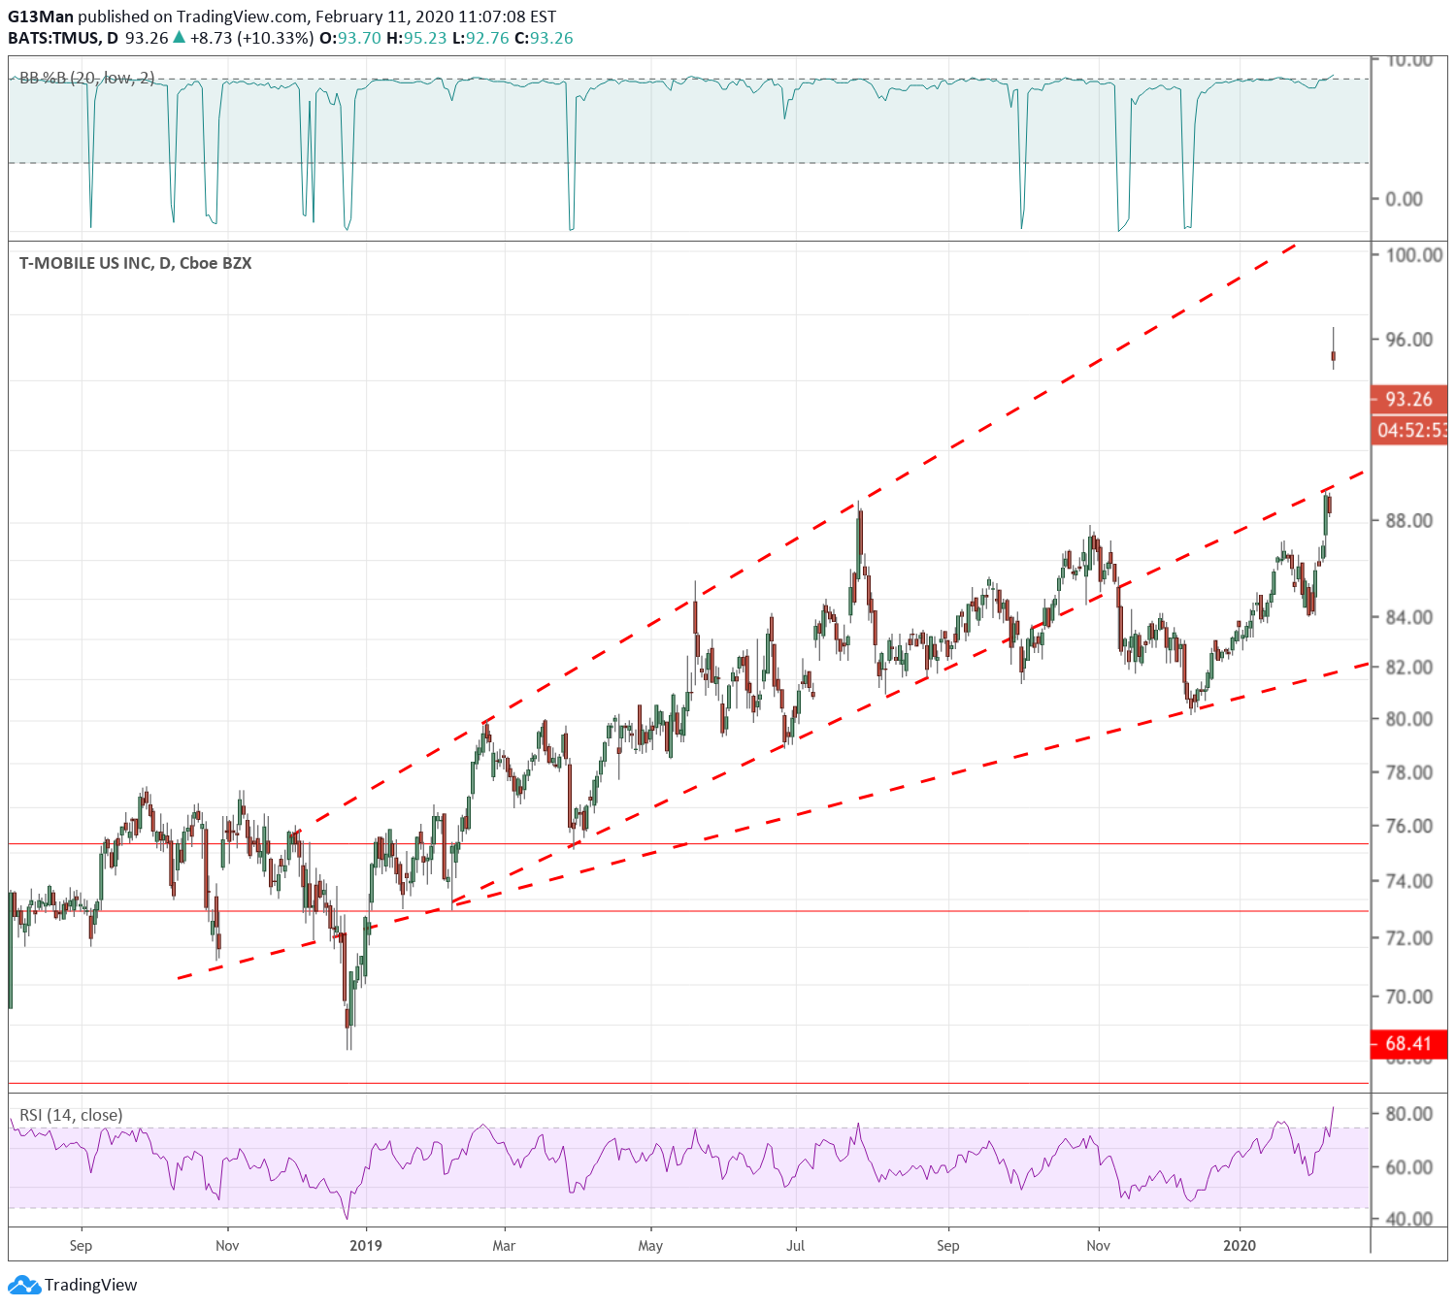This screenshot has height=1308, width=1456.
Task: Click the 78.00 price axis label
Action: pyautogui.click(x=1409, y=772)
